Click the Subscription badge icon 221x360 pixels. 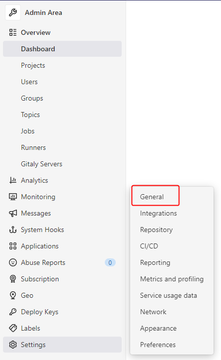tap(13, 279)
